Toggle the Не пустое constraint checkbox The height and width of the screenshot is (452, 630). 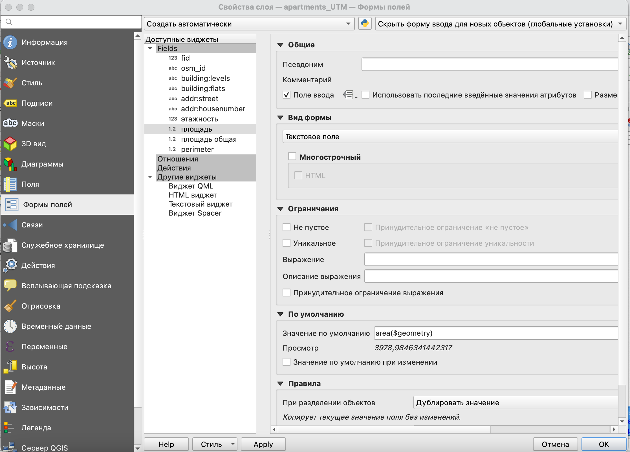pos(287,227)
